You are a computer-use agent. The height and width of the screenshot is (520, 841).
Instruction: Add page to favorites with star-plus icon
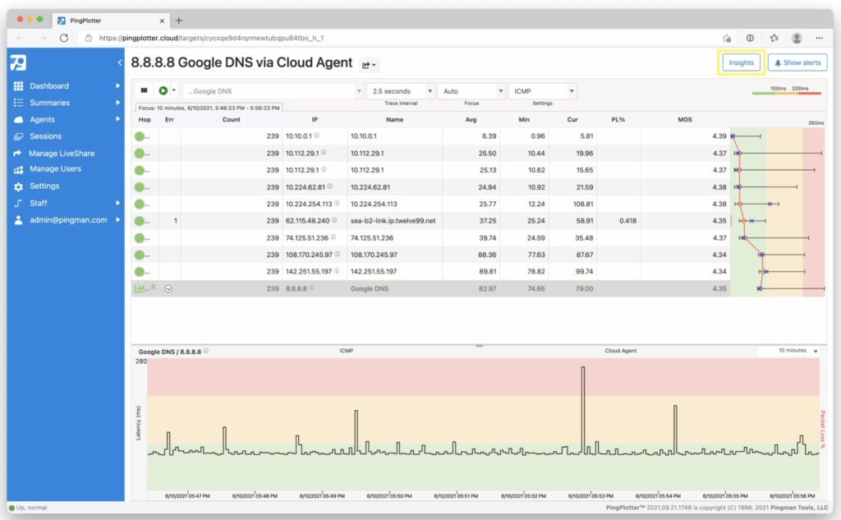727,38
